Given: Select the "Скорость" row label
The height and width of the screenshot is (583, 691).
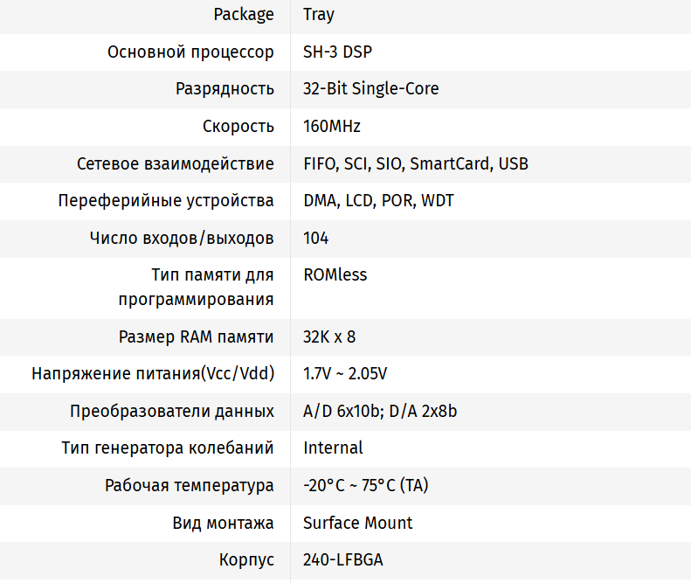Looking at the screenshot, I should [238, 127].
